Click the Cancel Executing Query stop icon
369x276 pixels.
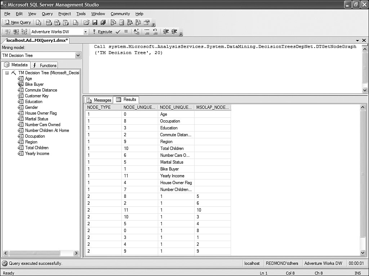coord(126,32)
